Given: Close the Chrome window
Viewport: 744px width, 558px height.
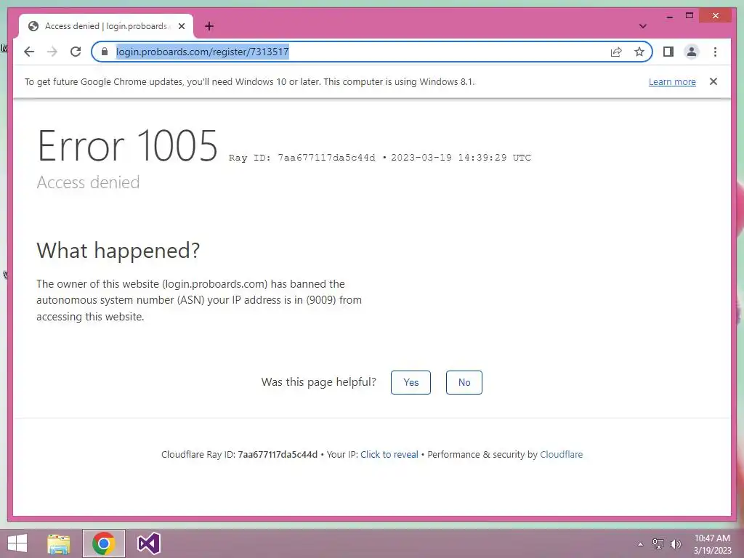Looking at the screenshot, I should click(716, 16).
